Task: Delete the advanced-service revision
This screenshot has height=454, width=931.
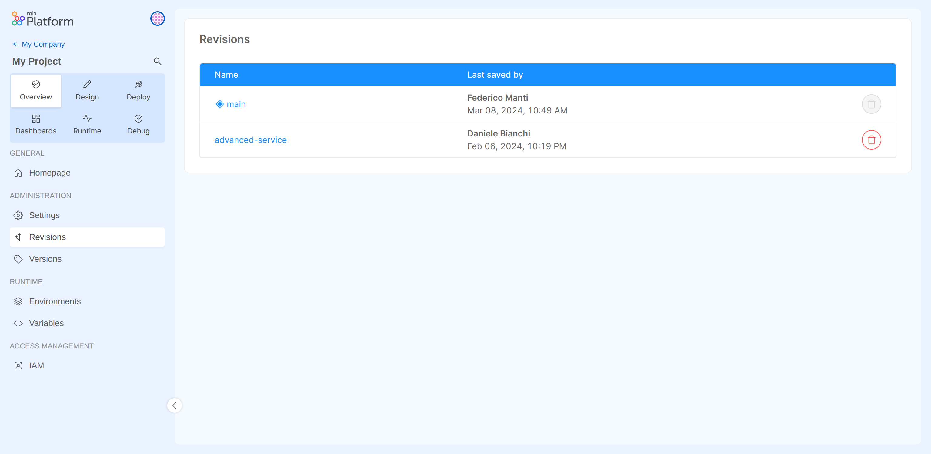Action: click(x=871, y=140)
